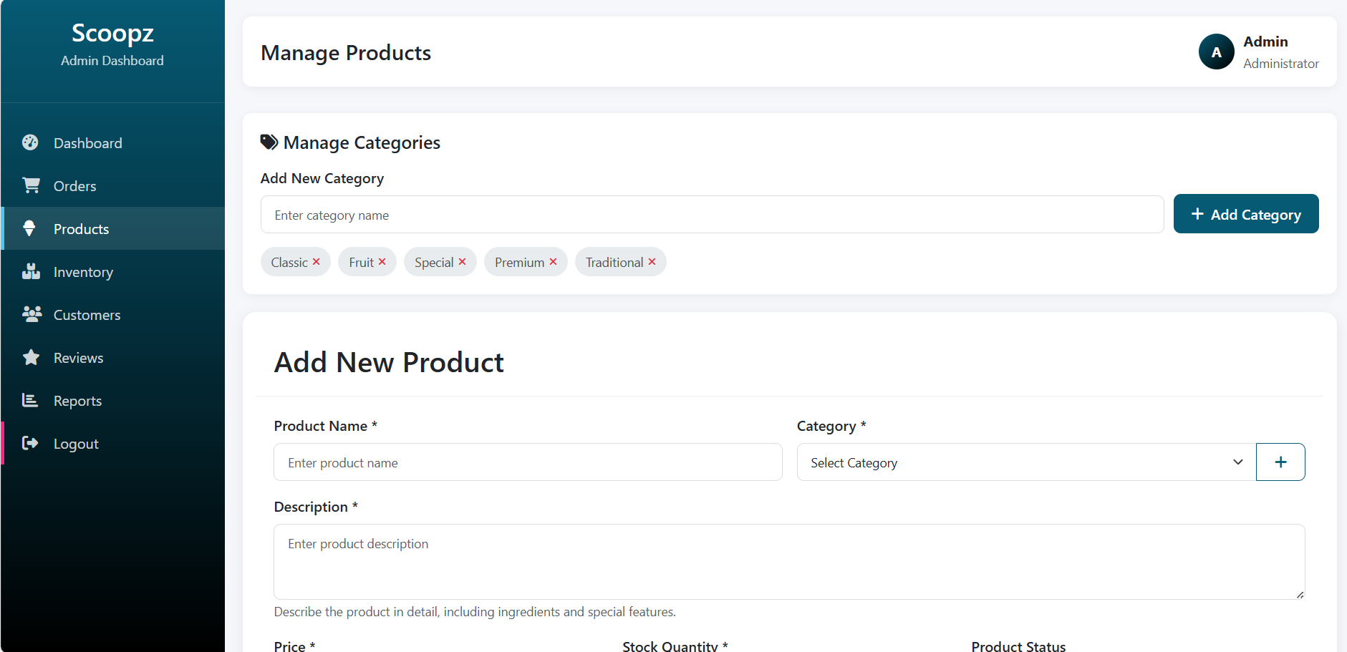
Task: Click the Reports chart icon
Action: coord(30,400)
